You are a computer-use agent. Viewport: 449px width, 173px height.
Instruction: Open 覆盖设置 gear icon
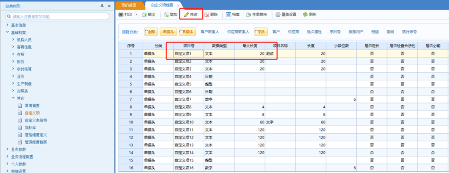pyautogui.click(x=277, y=14)
